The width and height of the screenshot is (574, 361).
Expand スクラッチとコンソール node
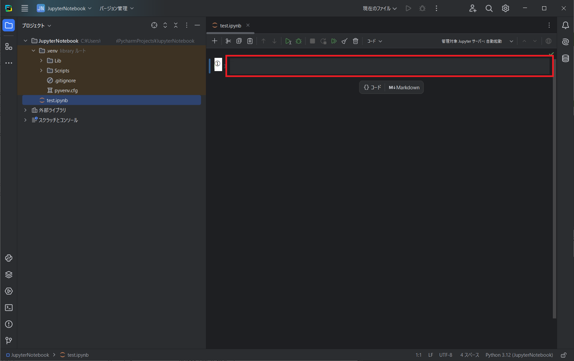[25, 120]
